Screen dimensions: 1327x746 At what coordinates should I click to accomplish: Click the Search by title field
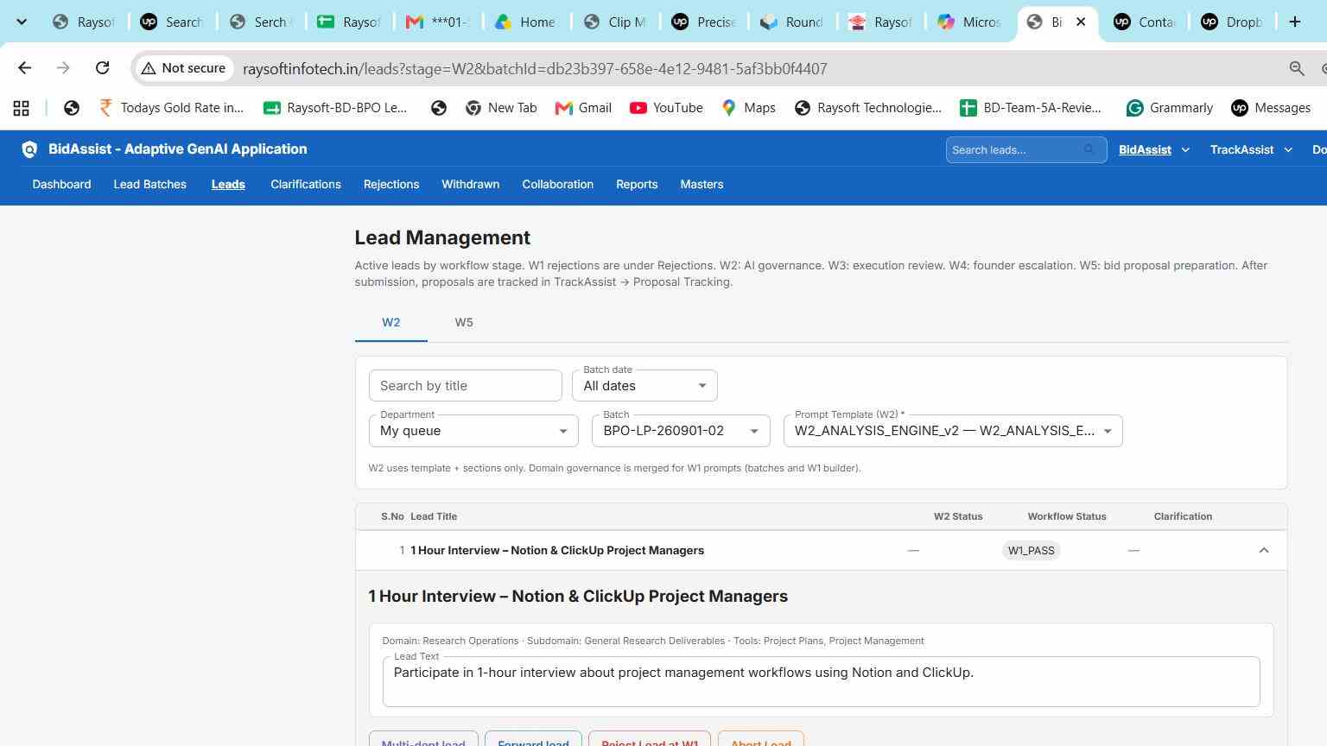466,386
